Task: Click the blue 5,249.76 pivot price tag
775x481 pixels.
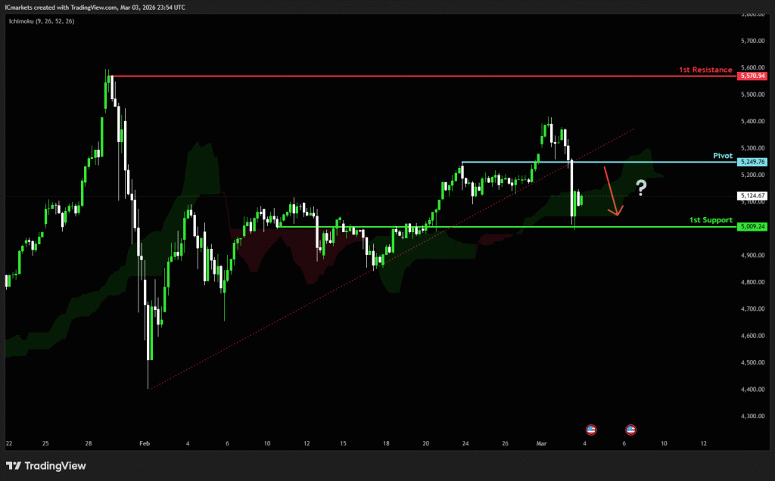Action: [752, 162]
